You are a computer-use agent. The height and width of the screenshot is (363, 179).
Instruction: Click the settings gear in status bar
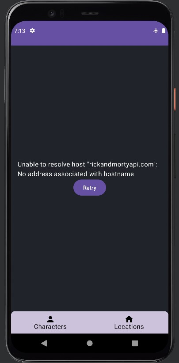pos(32,30)
